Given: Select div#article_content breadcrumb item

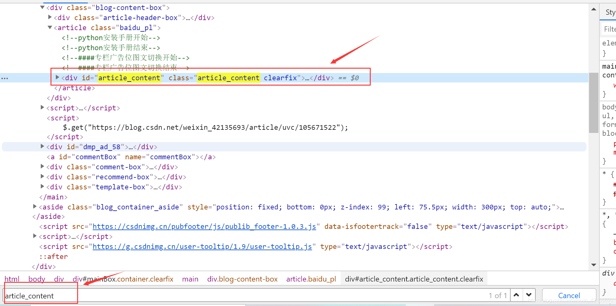Looking at the screenshot, I should (414, 279).
